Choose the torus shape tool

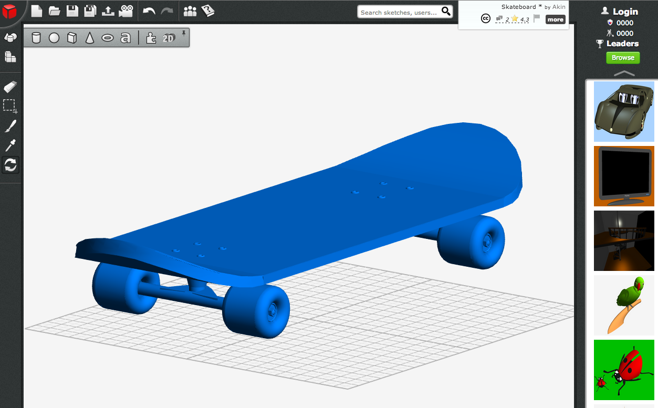tap(108, 38)
